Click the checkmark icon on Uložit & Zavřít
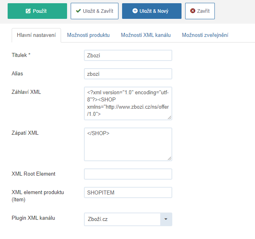The height and width of the screenshot is (239, 255). 78,11
